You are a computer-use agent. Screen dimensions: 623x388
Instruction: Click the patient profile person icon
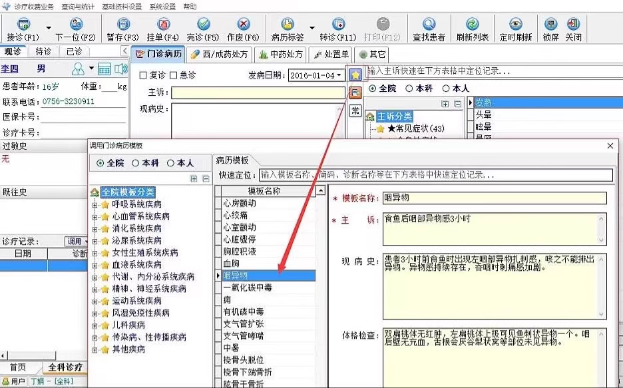(79, 69)
